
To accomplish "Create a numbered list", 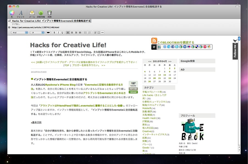I will [x=90, y=33].
